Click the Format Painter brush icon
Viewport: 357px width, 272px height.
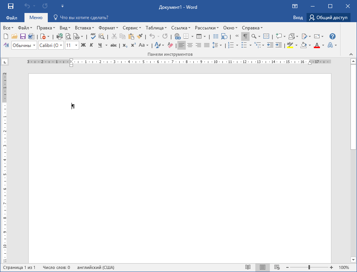tap(140, 36)
